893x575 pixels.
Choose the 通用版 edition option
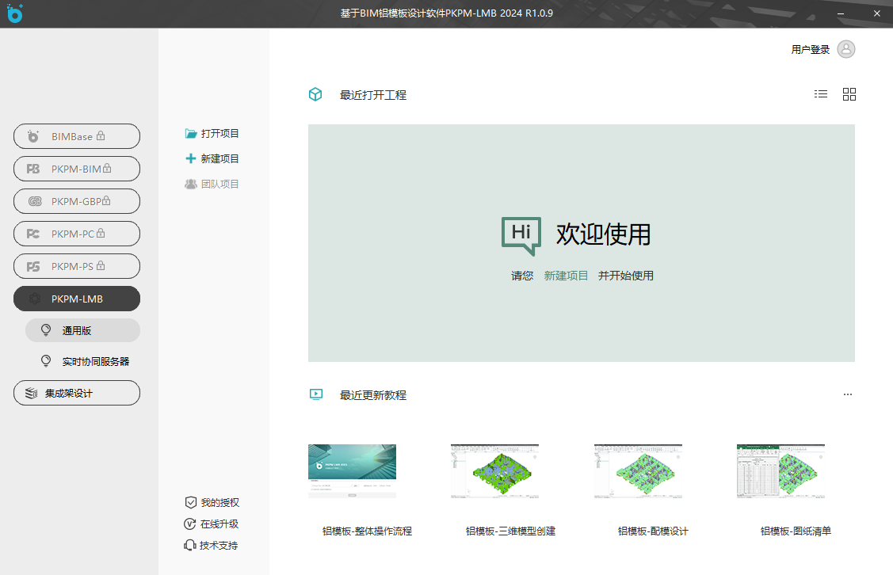pyautogui.click(x=82, y=330)
